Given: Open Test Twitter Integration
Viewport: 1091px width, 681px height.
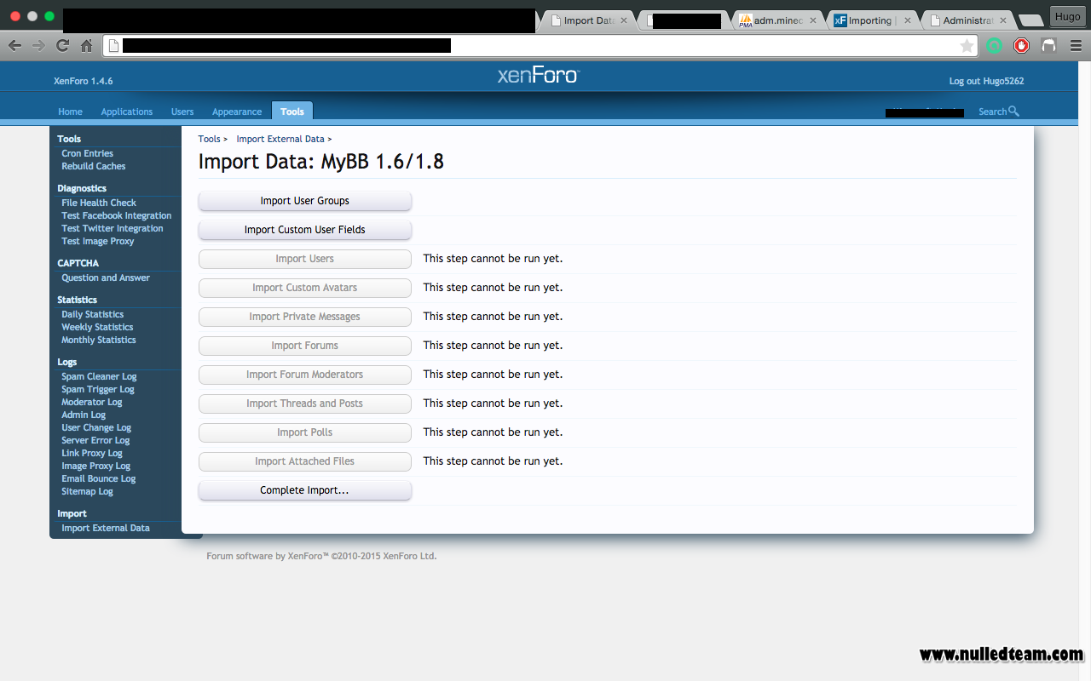Looking at the screenshot, I should (x=112, y=228).
